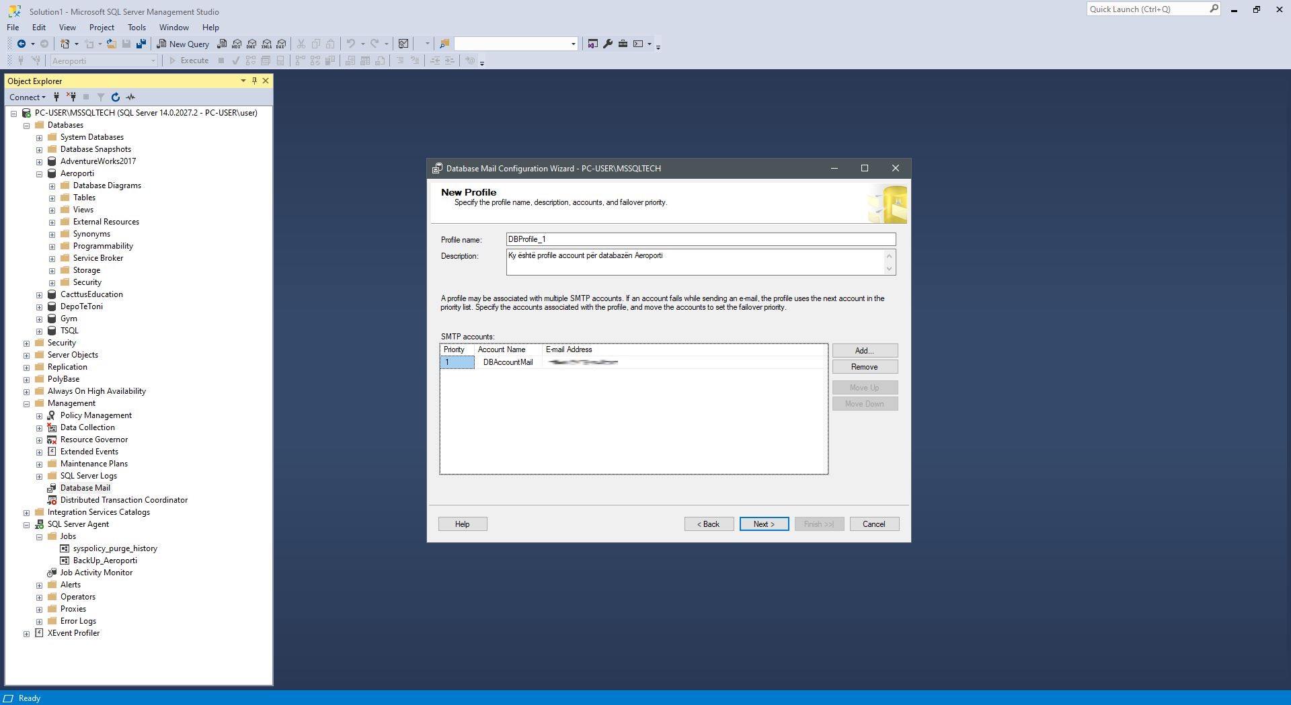Click the Quick Launch search box
Screen dimensions: 1291x705
tap(1153, 9)
